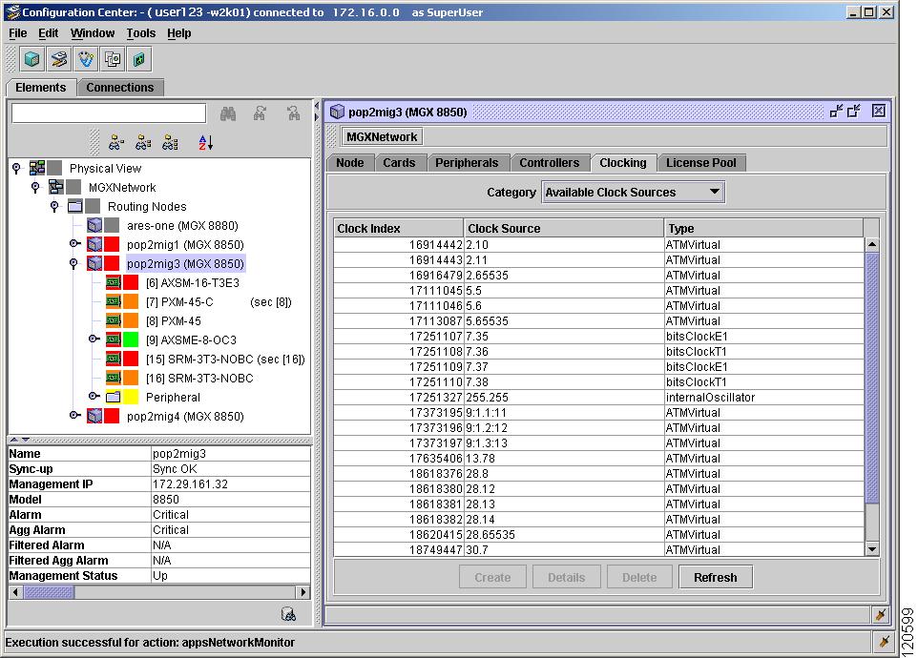The image size is (918, 658).
Task: Collapse the pop2mig3 tree node
Action: 73,264
